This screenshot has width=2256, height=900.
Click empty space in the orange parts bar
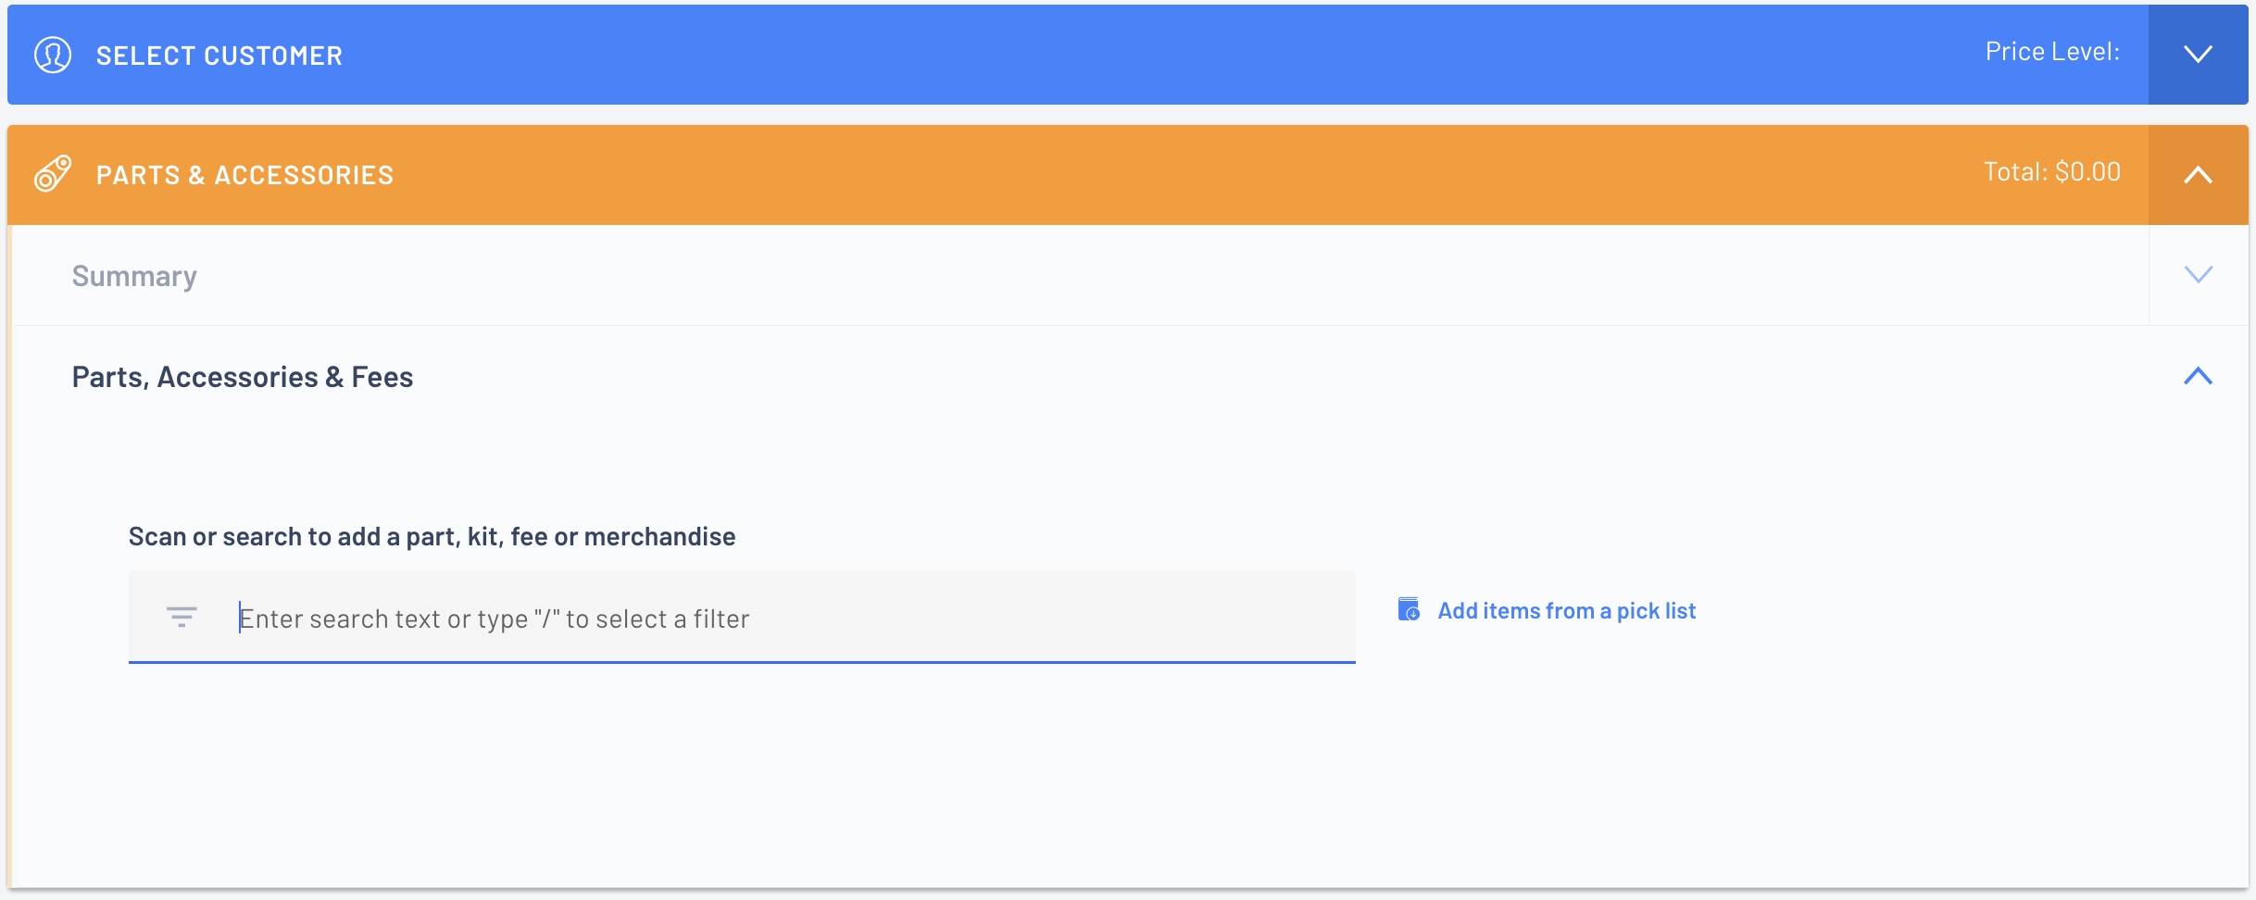tap(1111, 174)
